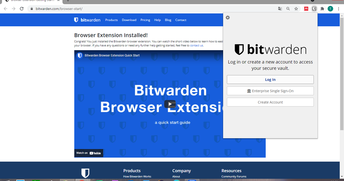Open Pricing in site navigation

click(x=145, y=20)
